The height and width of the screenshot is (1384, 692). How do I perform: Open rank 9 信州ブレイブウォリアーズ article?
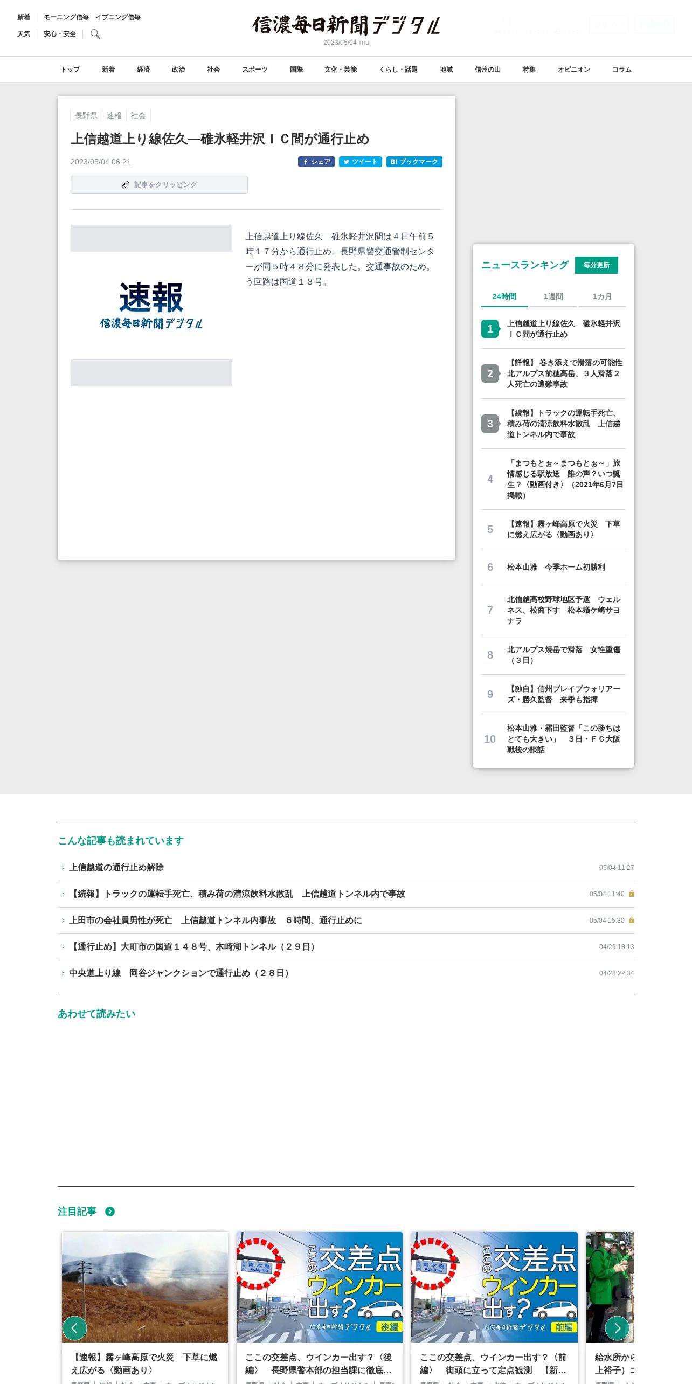point(553,694)
